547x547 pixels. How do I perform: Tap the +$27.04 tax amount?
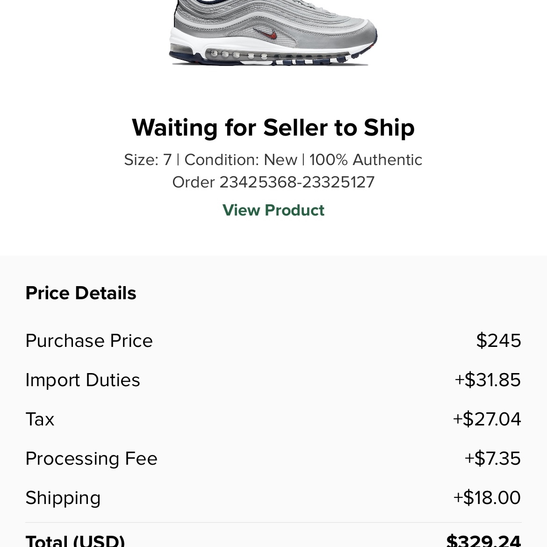(487, 419)
